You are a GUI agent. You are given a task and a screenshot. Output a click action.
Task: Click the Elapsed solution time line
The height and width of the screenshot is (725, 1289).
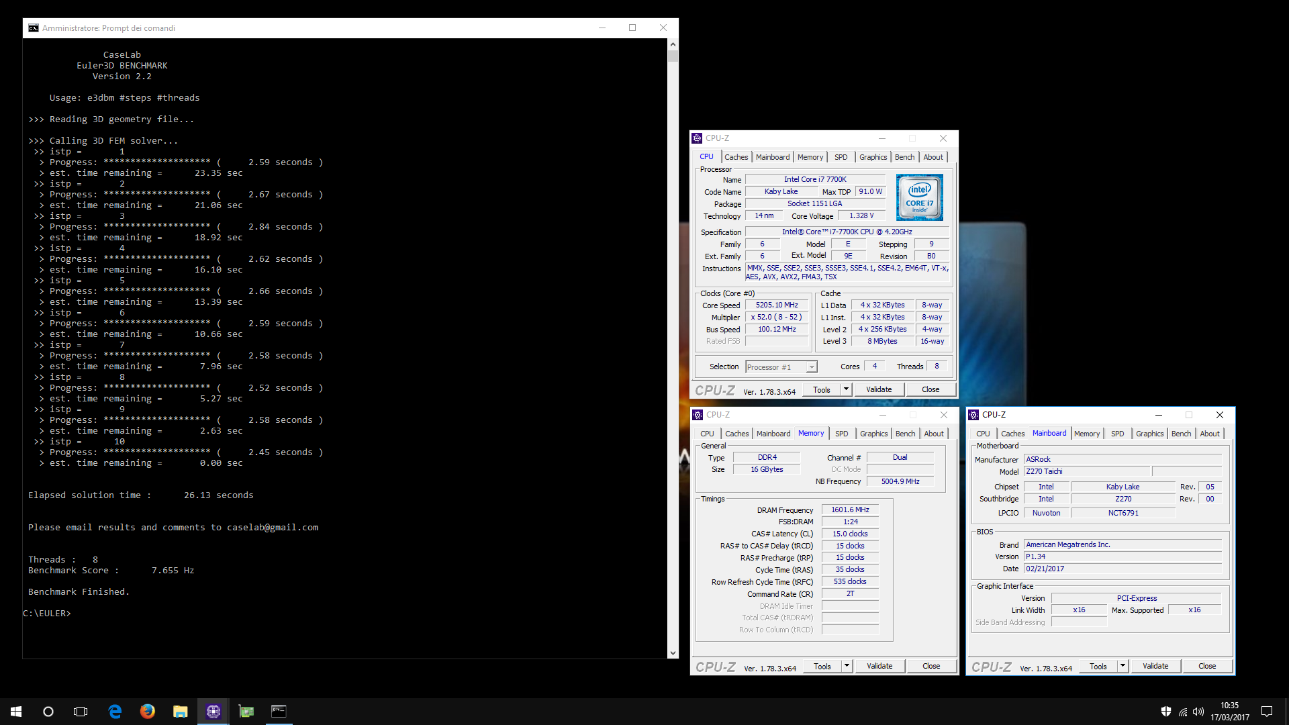pyautogui.click(x=141, y=495)
